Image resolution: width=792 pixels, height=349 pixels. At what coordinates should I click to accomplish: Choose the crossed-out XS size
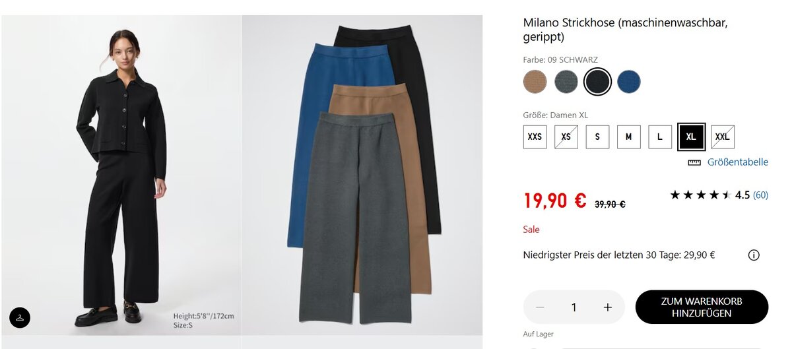coord(566,137)
